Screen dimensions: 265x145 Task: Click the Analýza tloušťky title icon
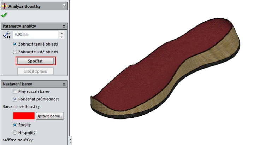(4, 6)
